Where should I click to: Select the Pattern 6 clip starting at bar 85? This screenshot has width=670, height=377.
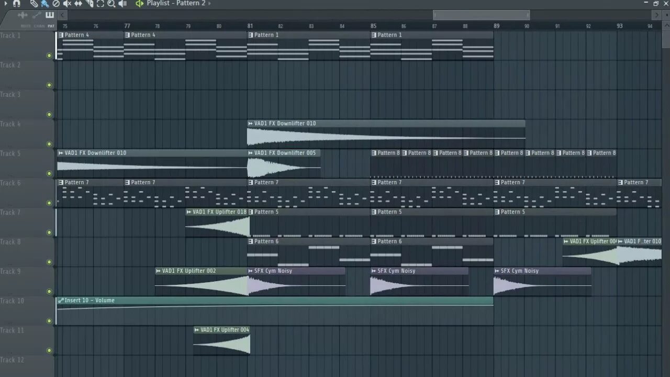pyautogui.click(x=432, y=252)
